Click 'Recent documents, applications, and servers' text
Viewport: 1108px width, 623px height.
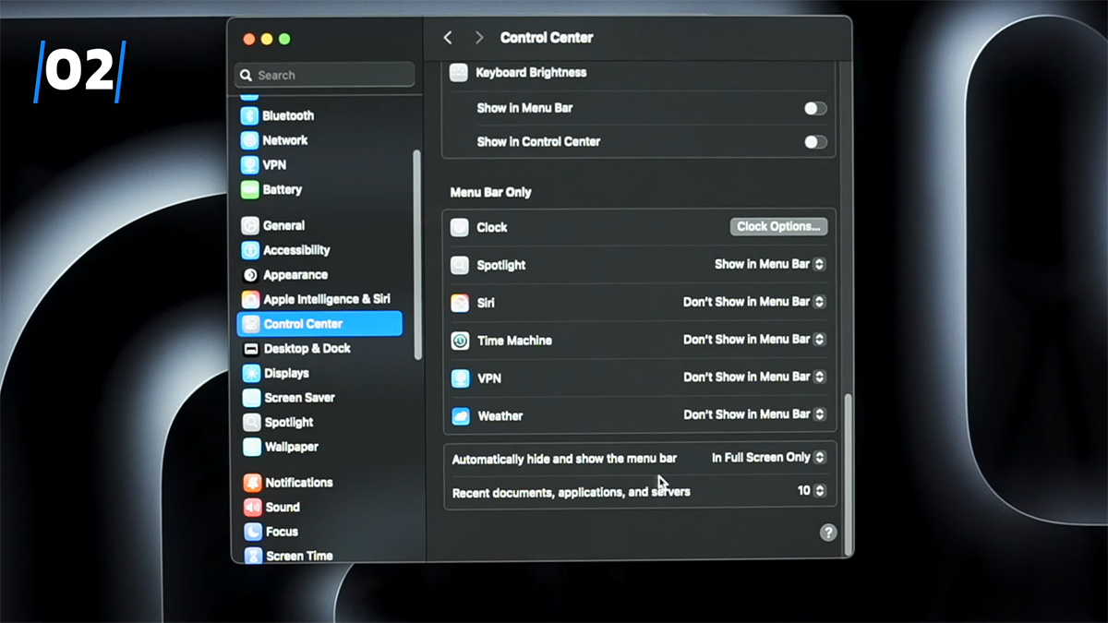coord(572,493)
